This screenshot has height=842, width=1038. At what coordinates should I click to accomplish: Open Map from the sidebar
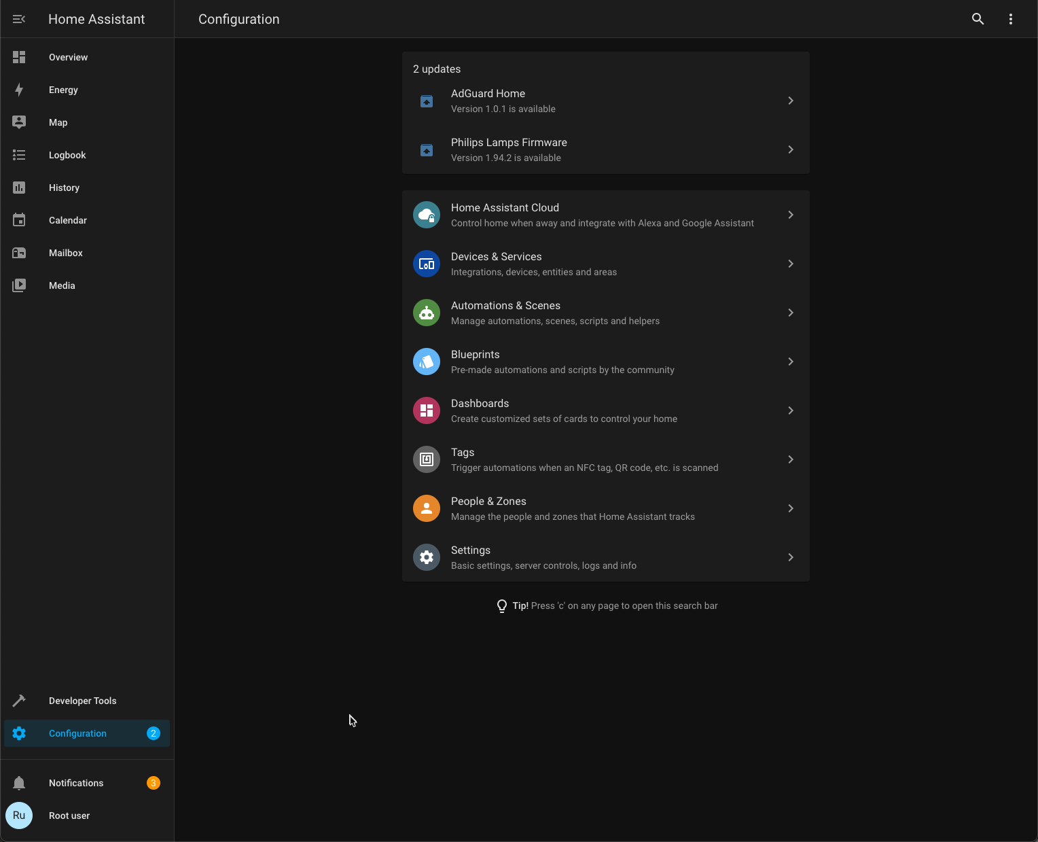click(87, 122)
